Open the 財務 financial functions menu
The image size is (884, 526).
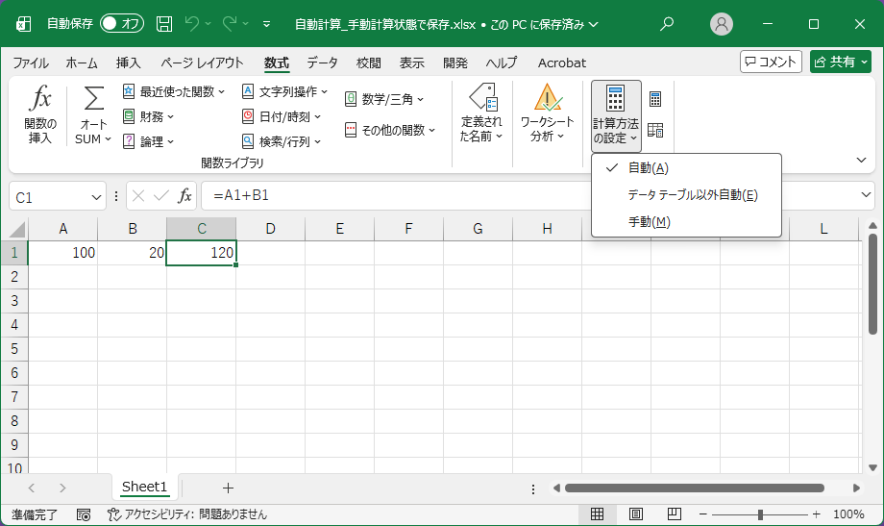[148, 116]
